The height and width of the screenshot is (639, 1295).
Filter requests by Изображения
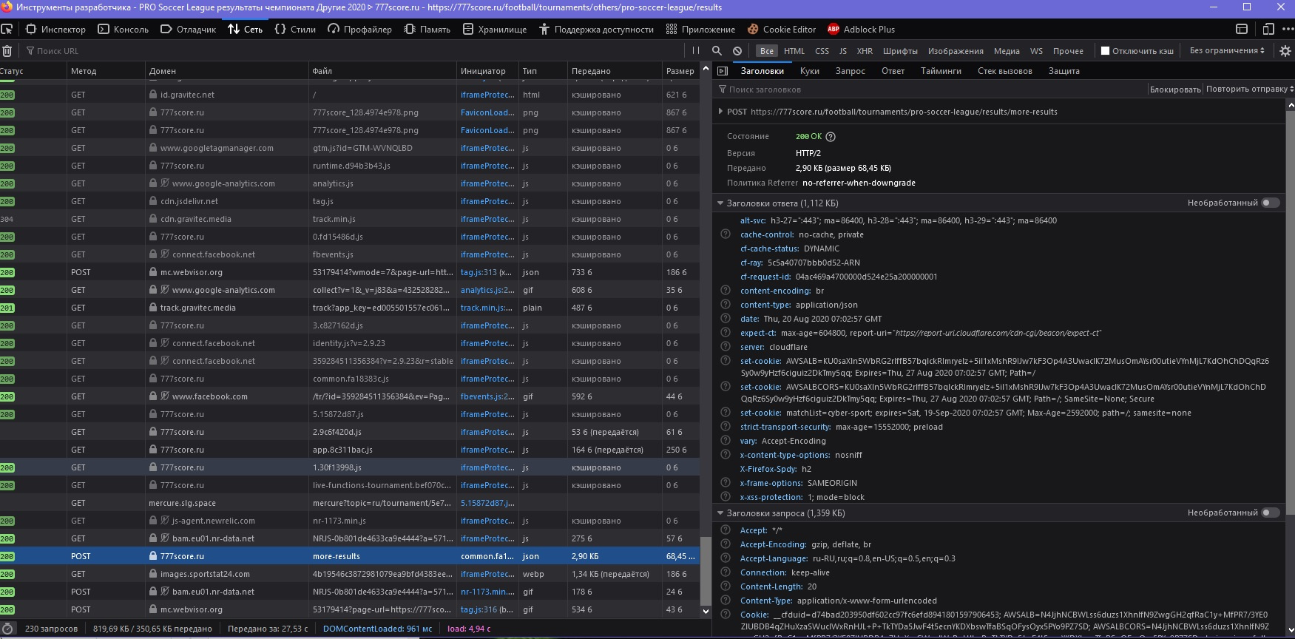[956, 51]
